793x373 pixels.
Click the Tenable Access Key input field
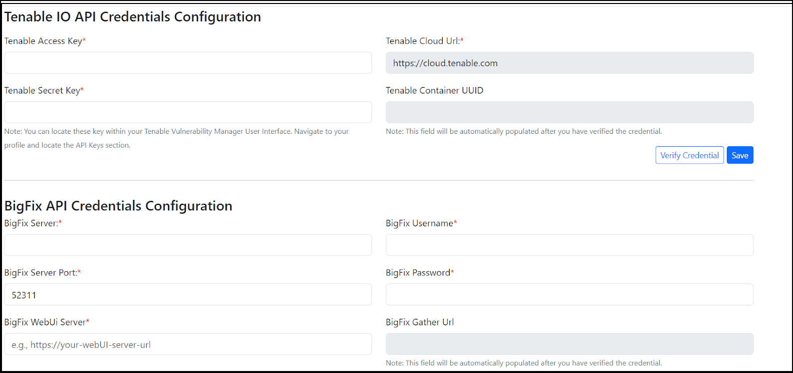pyautogui.click(x=188, y=63)
